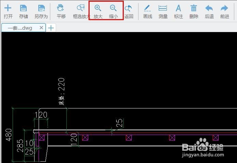Image resolution: width=237 pixels, height=163 pixels.
Task: Save the drawing using 存储
Action: point(24,11)
